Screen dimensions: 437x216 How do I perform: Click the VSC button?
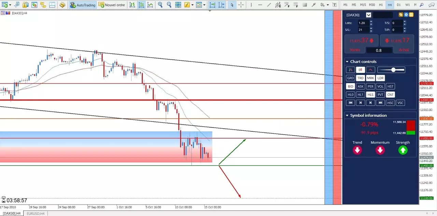[400, 103]
